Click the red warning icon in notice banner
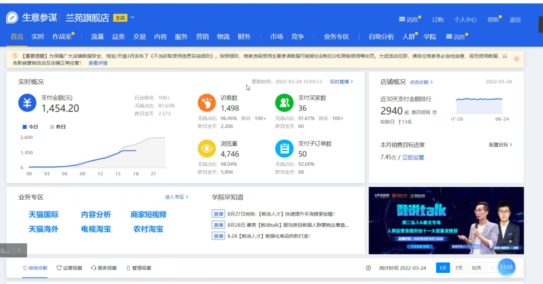This screenshot has height=284, width=543. pyautogui.click(x=15, y=56)
